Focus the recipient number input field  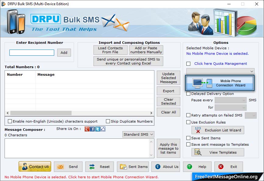point(32,53)
